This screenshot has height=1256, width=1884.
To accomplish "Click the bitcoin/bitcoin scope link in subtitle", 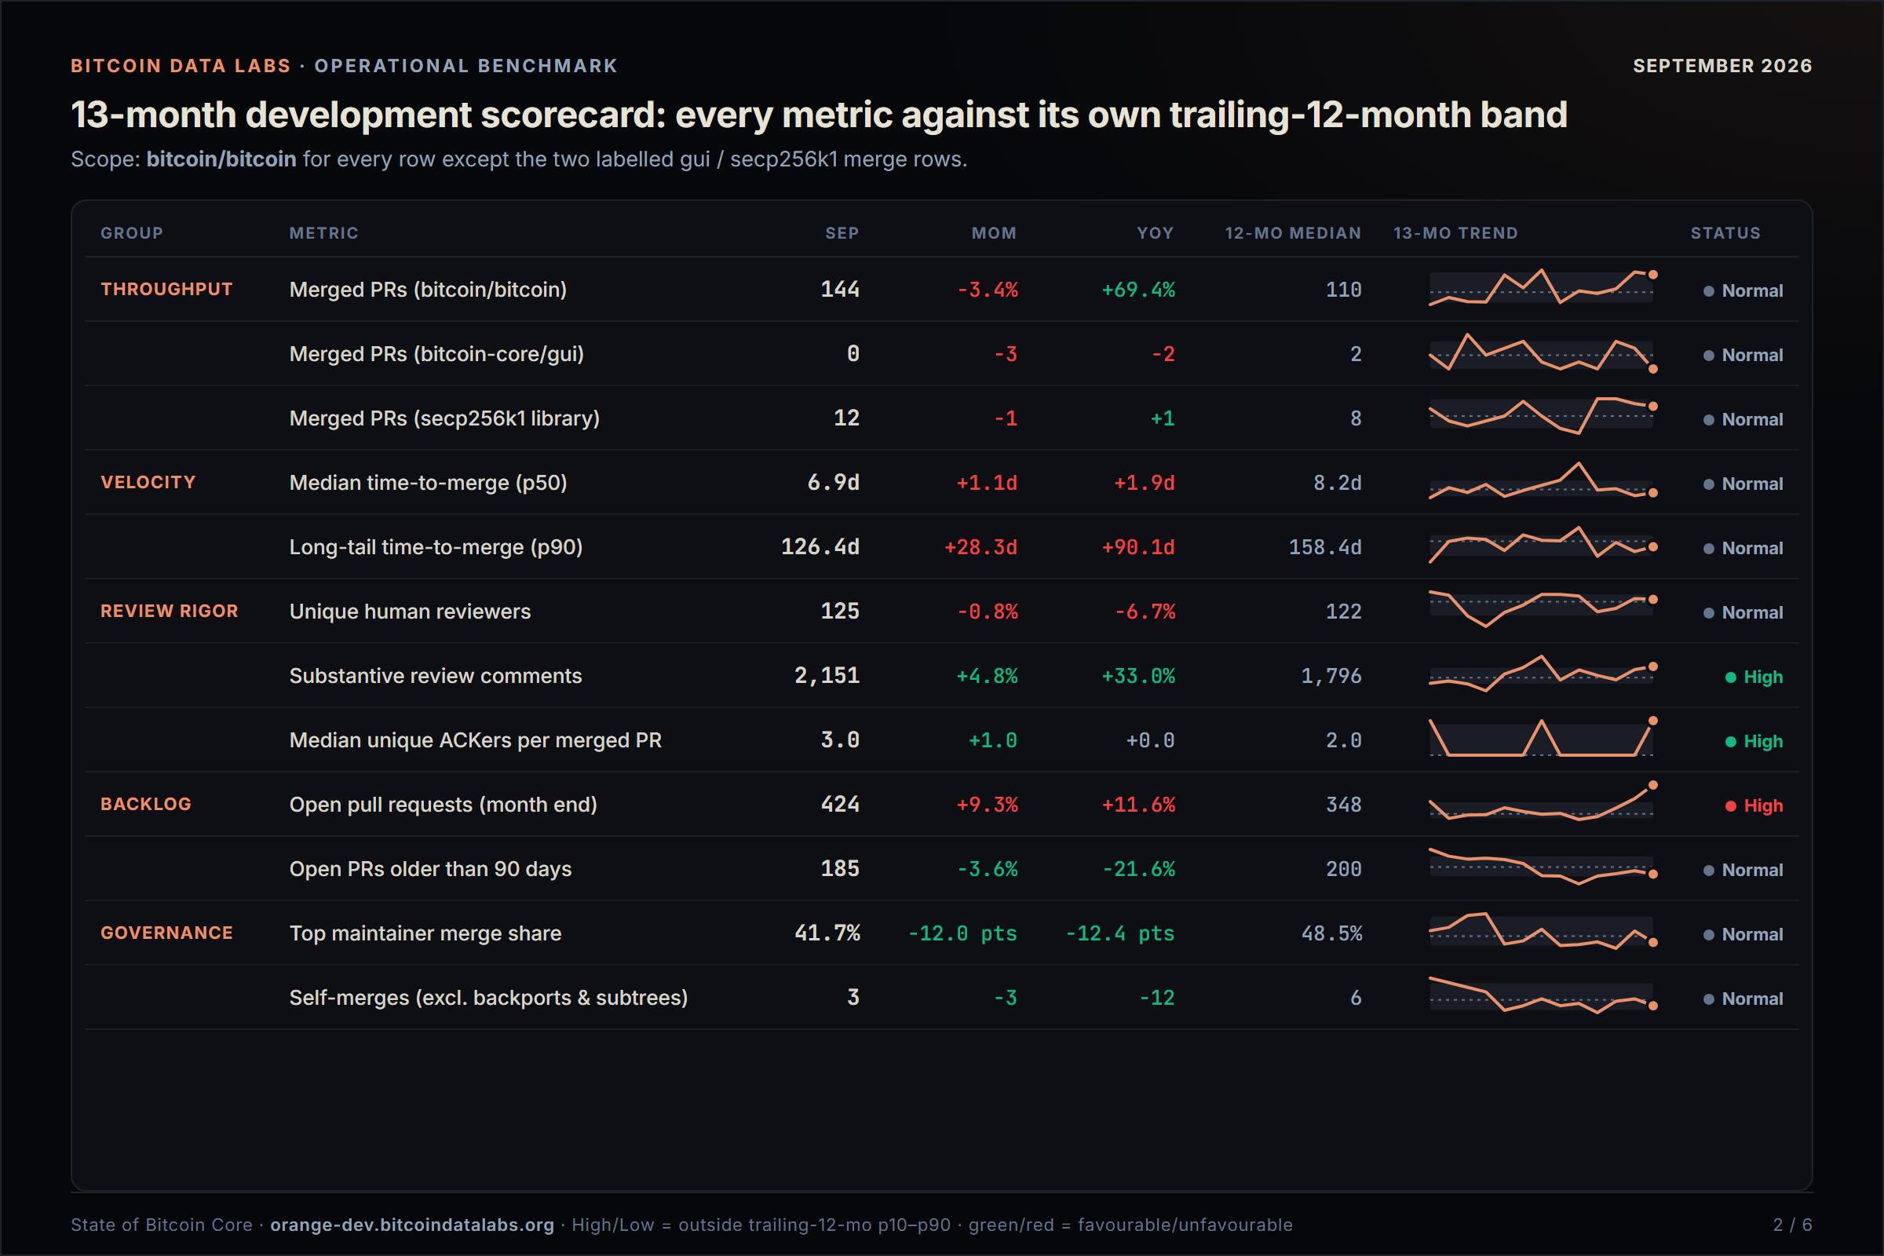I will pos(221,159).
